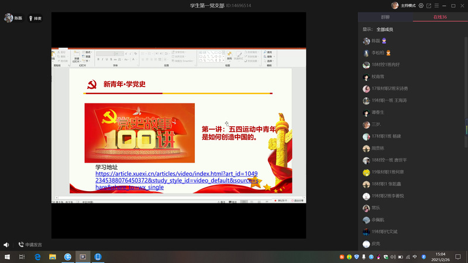Click the Task View taskbar icon
468x263 pixels.
click(x=22, y=257)
